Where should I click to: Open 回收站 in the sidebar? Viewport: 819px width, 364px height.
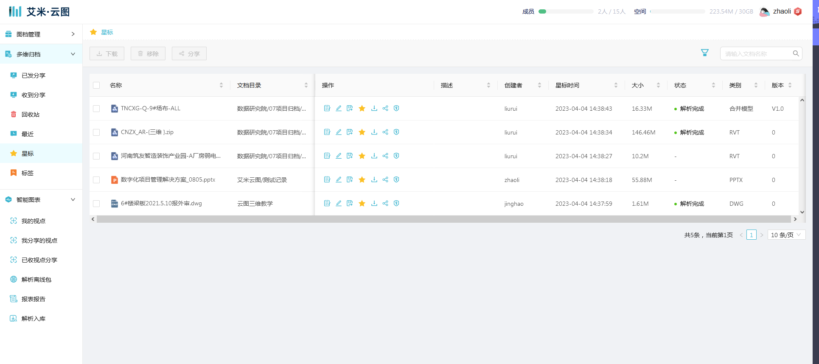click(31, 115)
